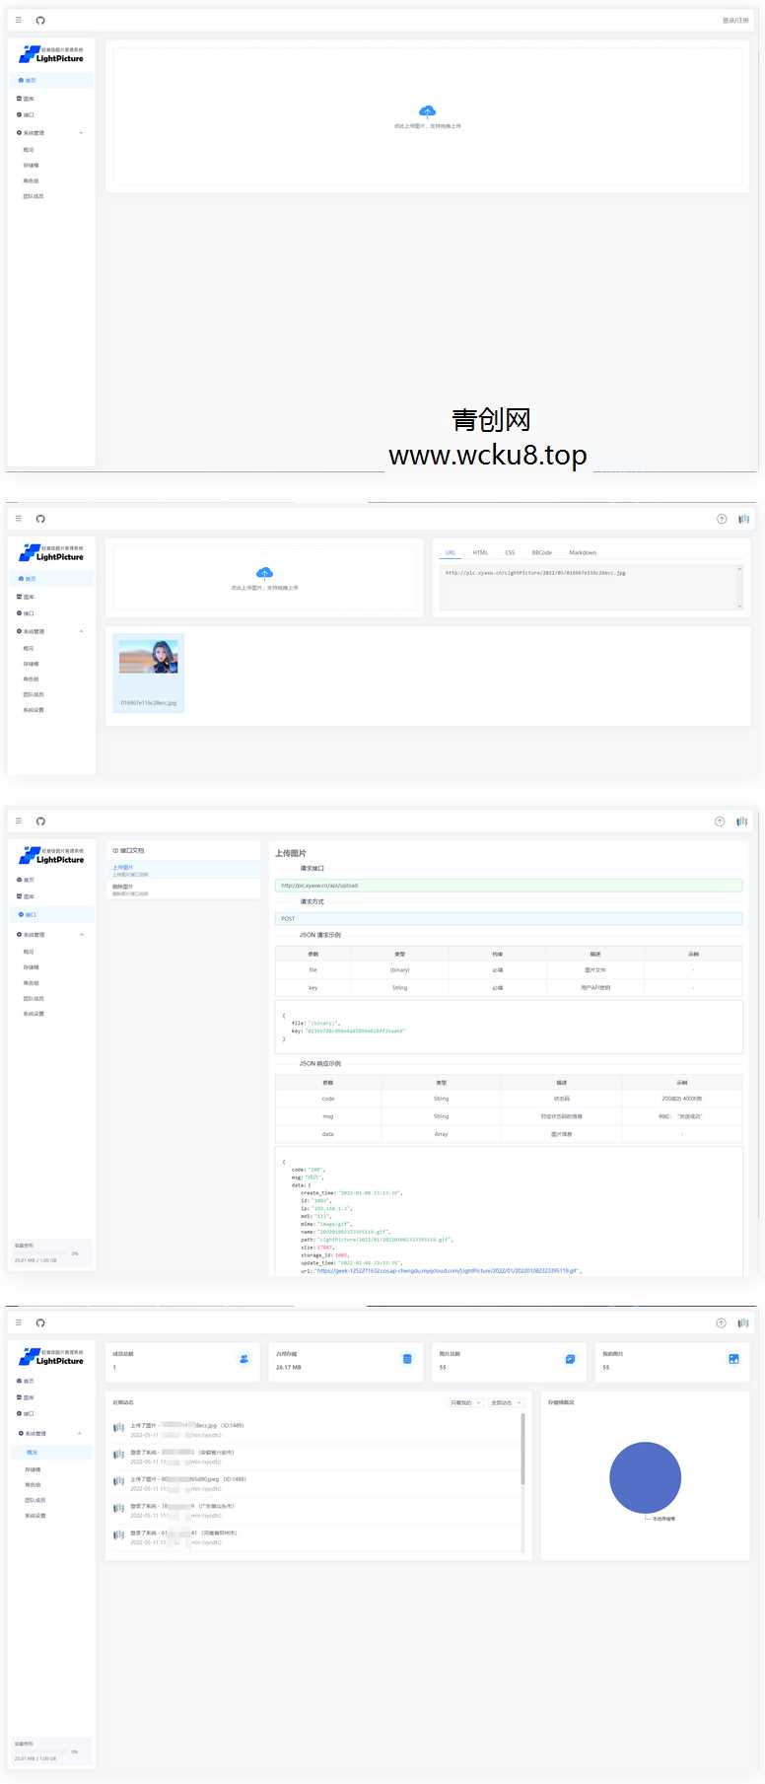Viewport: 765px width, 1784px height.
Task: Click the 我的图片 picture icon
Action: point(733,1359)
